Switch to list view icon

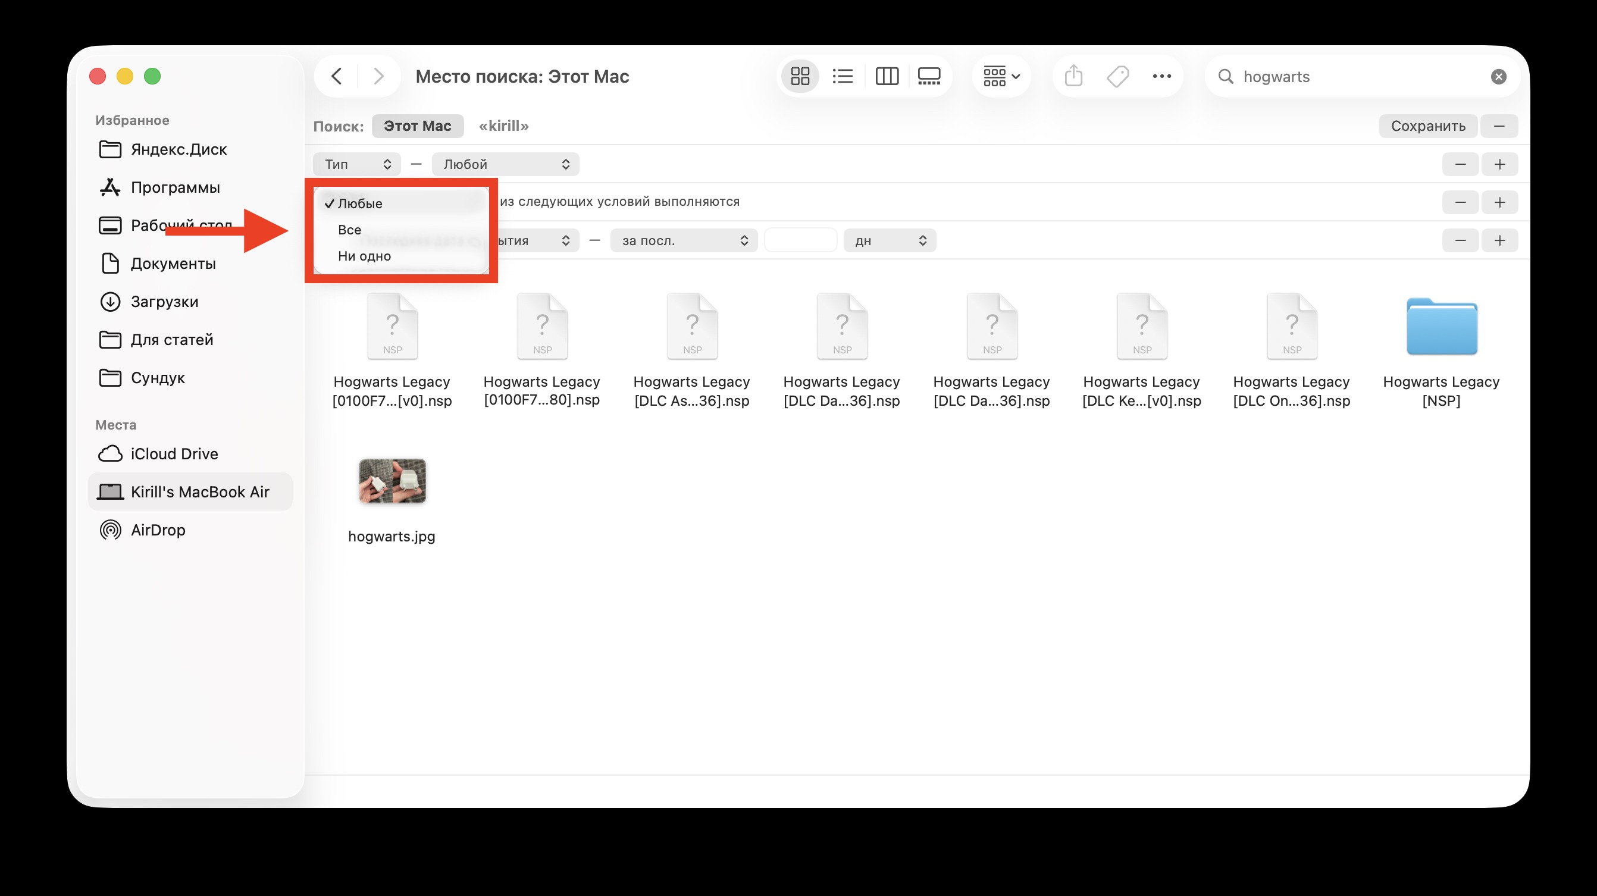click(x=843, y=76)
